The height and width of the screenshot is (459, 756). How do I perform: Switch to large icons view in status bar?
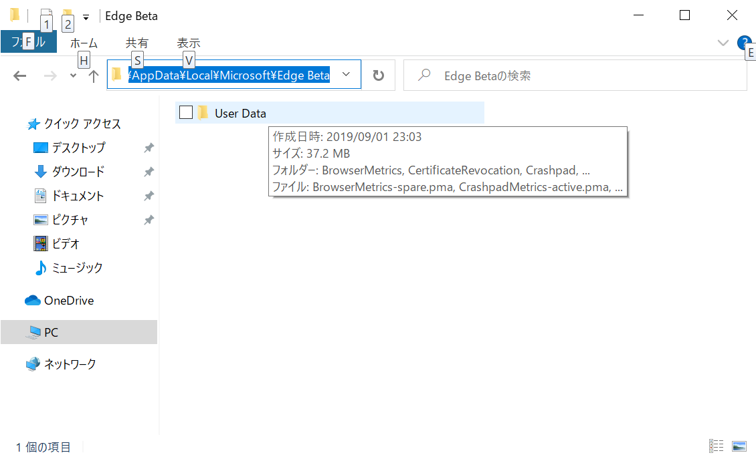click(739, 446)
